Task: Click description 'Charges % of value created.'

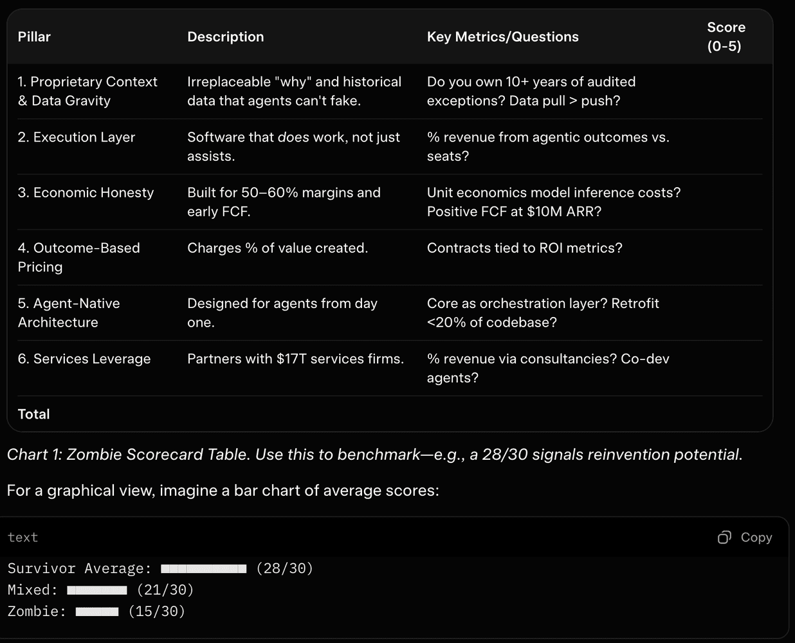Action: pos(278,248)
